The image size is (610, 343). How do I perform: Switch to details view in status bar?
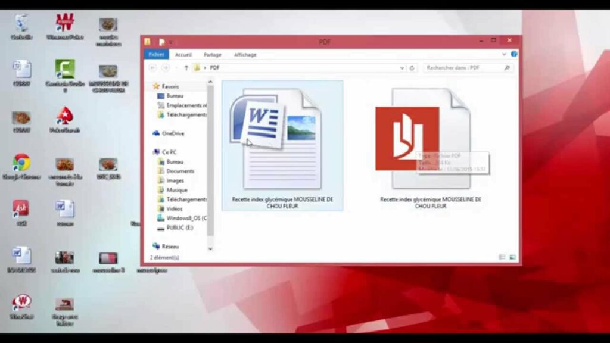point(502,257)
